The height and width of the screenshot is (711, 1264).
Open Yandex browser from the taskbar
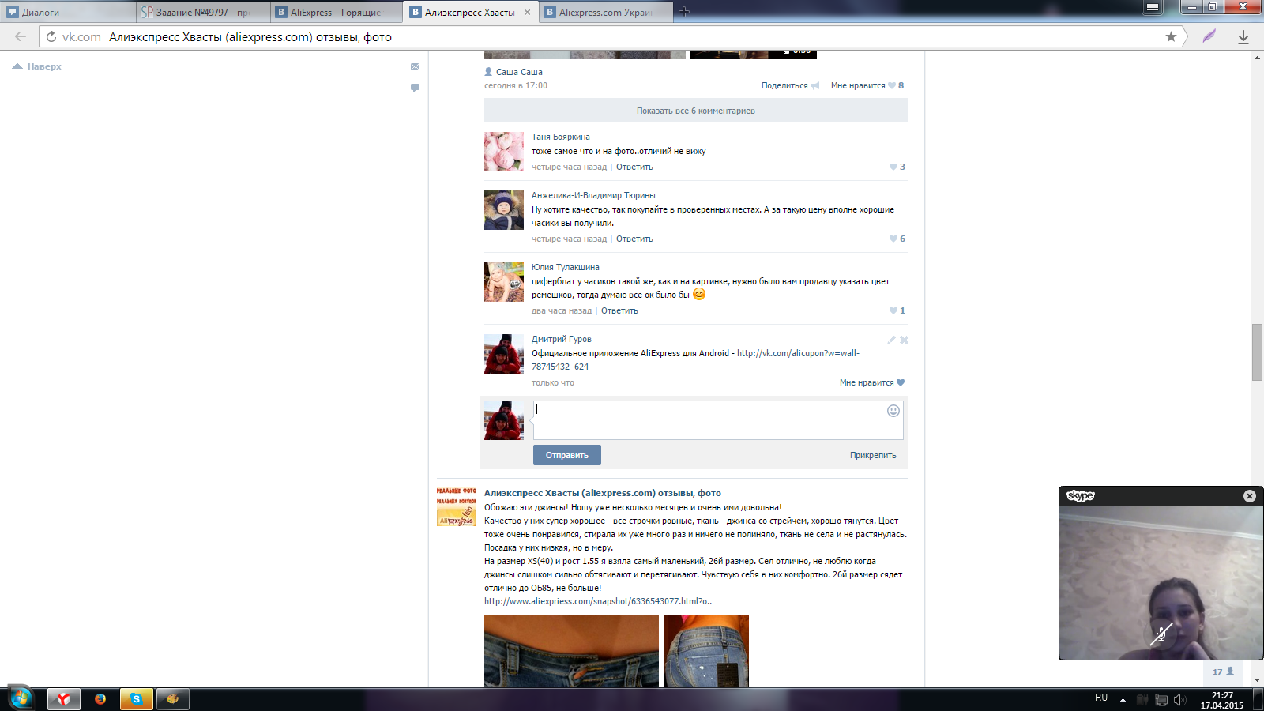[x=64, y=699]
